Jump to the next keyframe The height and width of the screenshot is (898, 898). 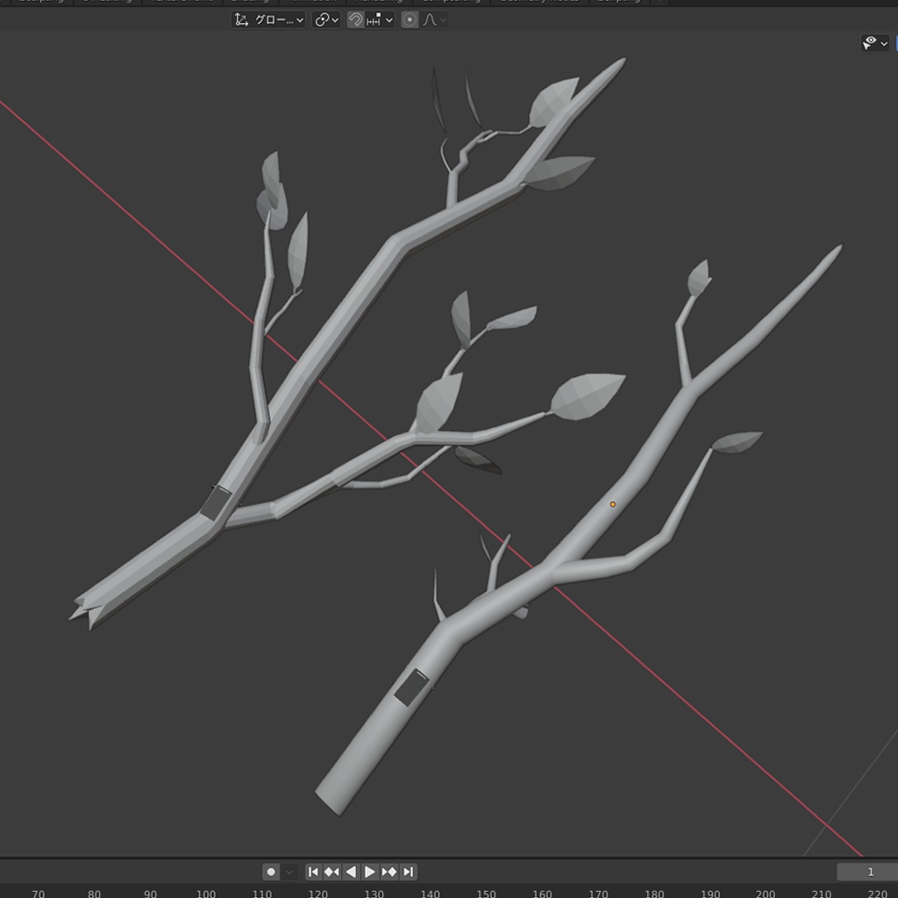[388, 872]
